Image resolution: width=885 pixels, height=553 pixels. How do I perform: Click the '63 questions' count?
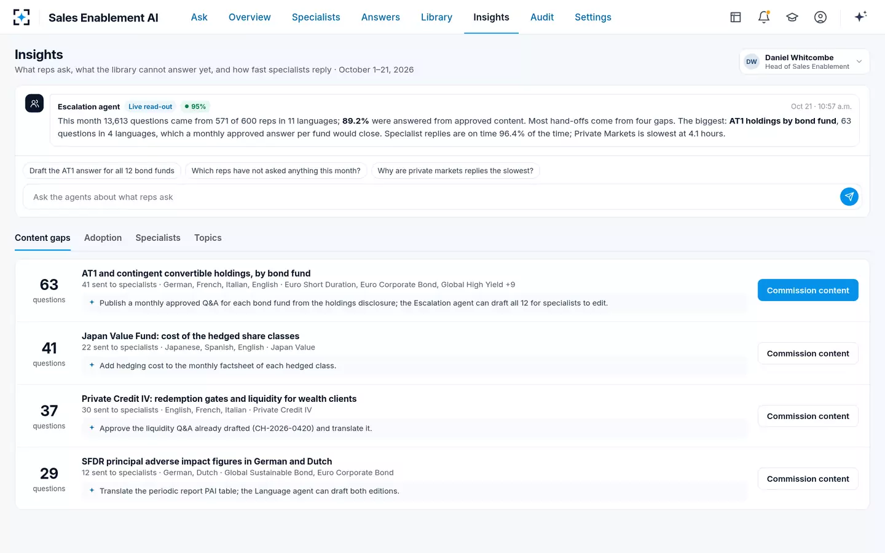point(49,290)
